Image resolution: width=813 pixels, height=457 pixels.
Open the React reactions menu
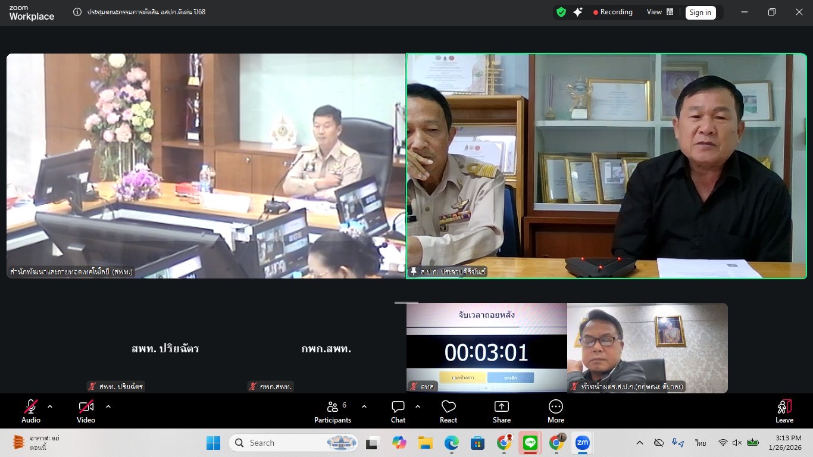pos(448,411)
